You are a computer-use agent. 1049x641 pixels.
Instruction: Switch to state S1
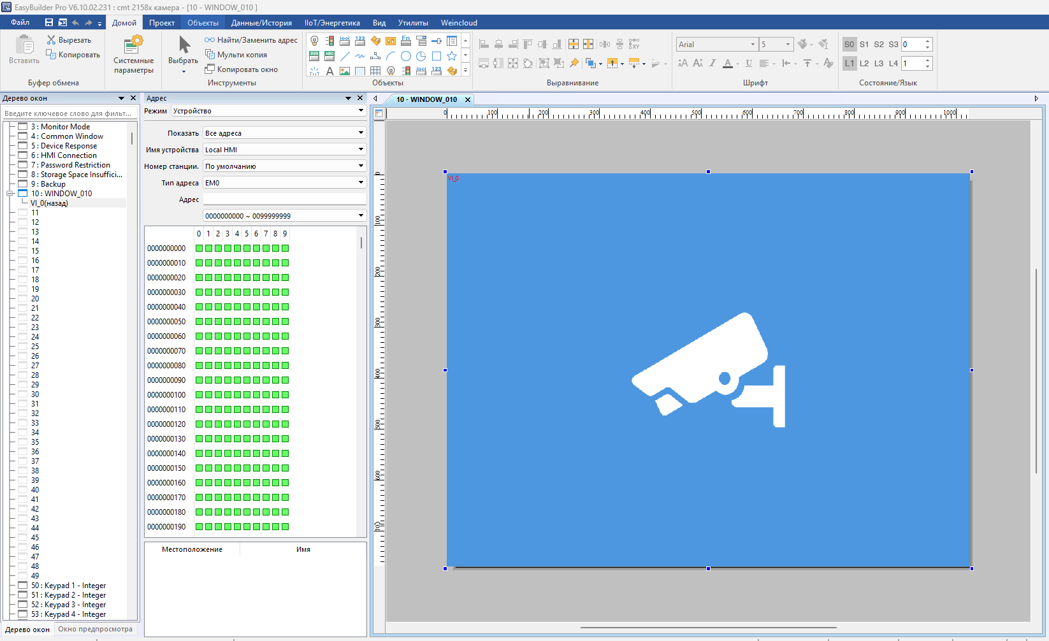pyautogui.click(x=864, y=45)
